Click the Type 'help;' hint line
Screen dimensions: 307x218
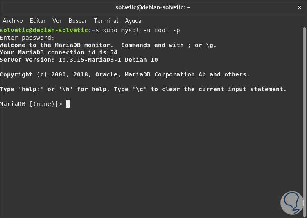click(143, 89)
